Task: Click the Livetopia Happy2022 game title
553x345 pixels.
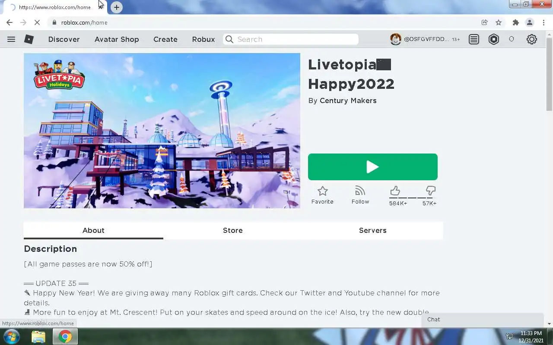Action: [351, 74]
